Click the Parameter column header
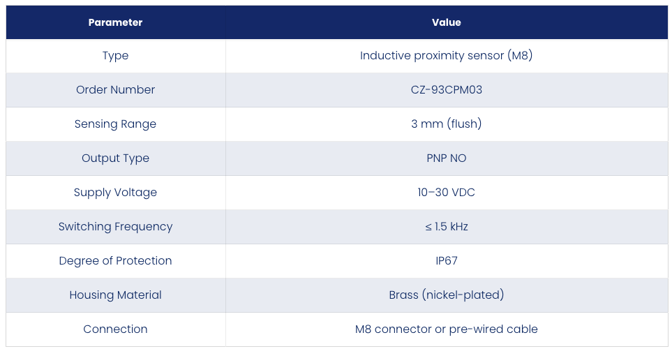The image size is (672, 349). pos(115,22)
